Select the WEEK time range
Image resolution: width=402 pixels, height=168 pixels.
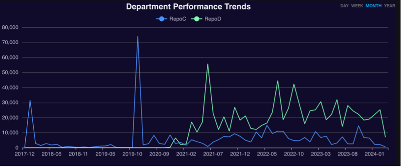357,6
